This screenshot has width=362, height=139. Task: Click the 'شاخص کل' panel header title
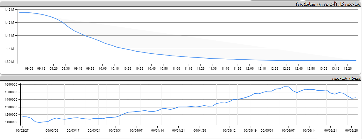click(x=328, y=4)
